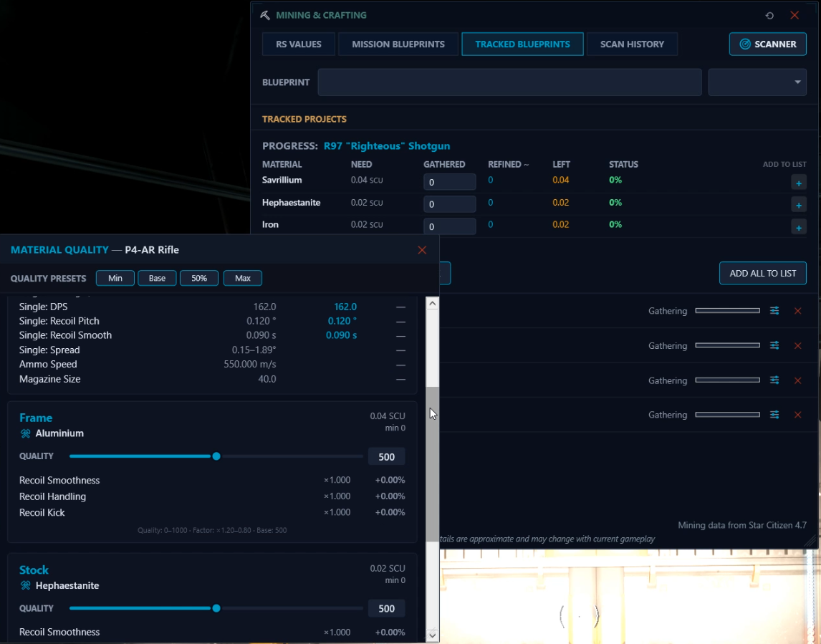Open settings sliders icon of second Gathering row

click(x=774, y=345)
